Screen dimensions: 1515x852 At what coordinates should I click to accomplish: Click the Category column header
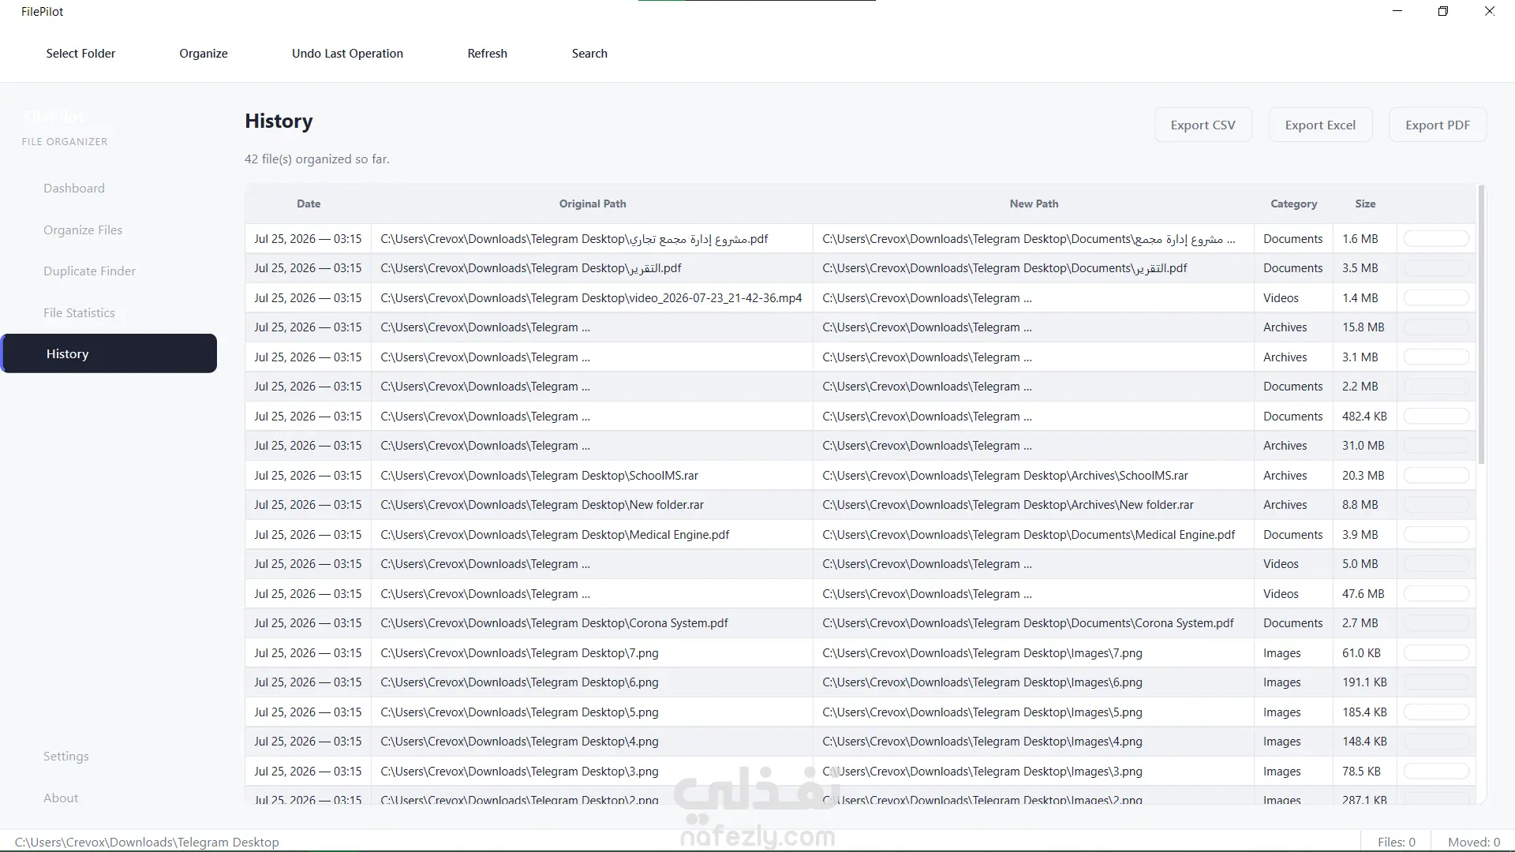point(1294,204)
